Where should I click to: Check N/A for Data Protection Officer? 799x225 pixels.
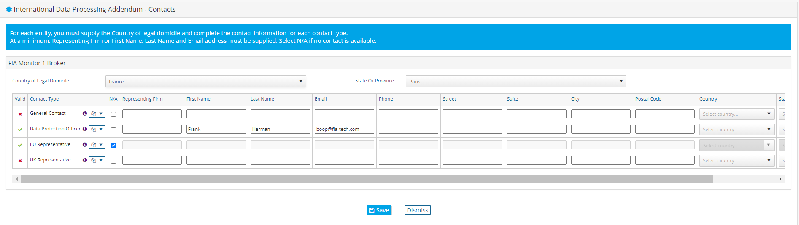(x=113, y=130)
